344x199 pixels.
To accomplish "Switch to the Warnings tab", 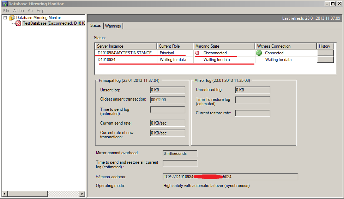I will click(113, 26).
